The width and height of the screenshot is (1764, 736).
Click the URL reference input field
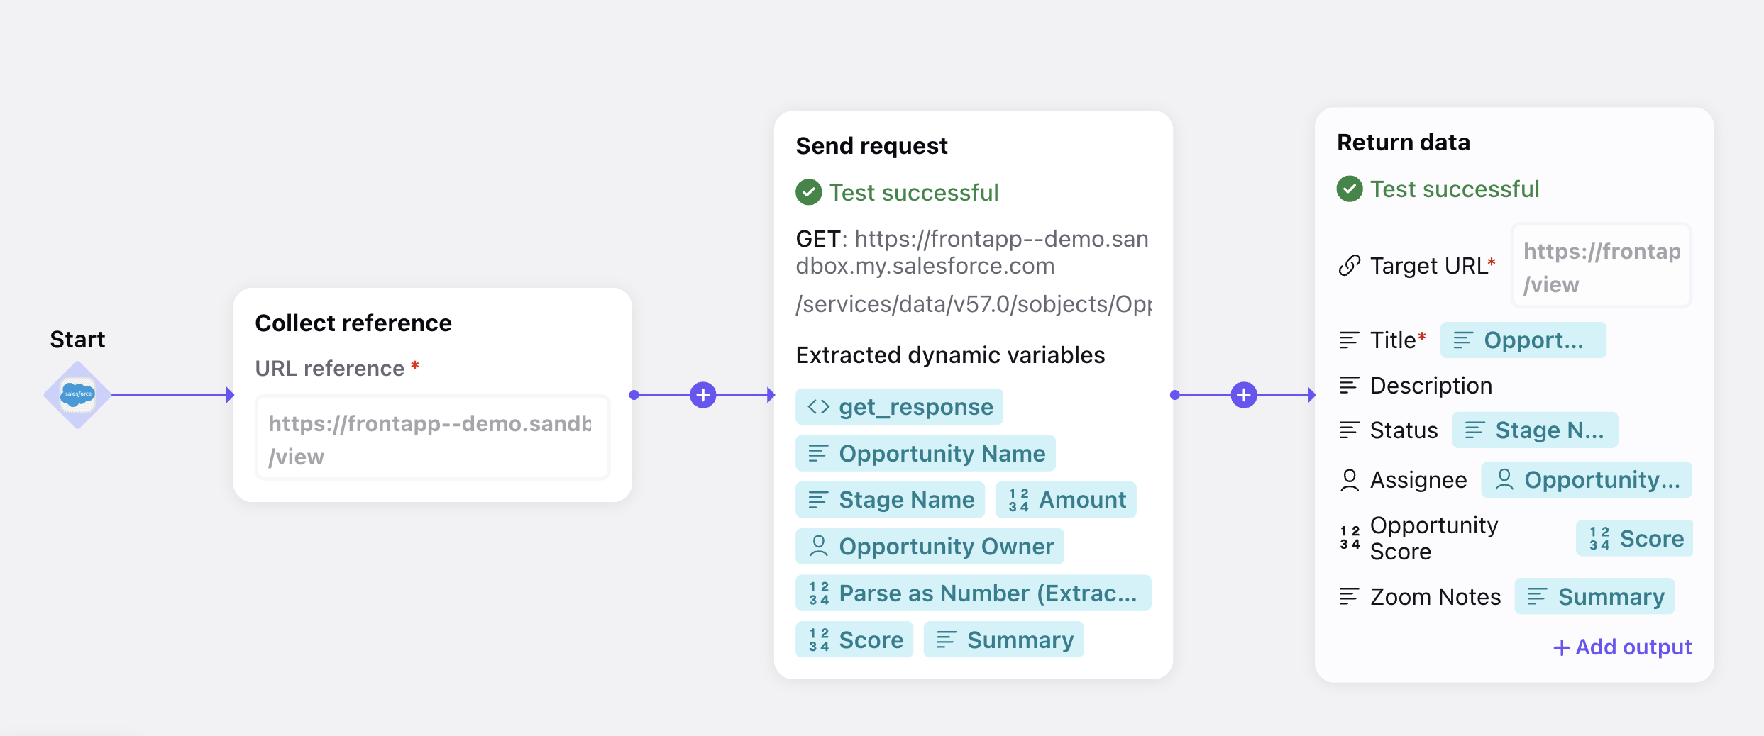432,438
